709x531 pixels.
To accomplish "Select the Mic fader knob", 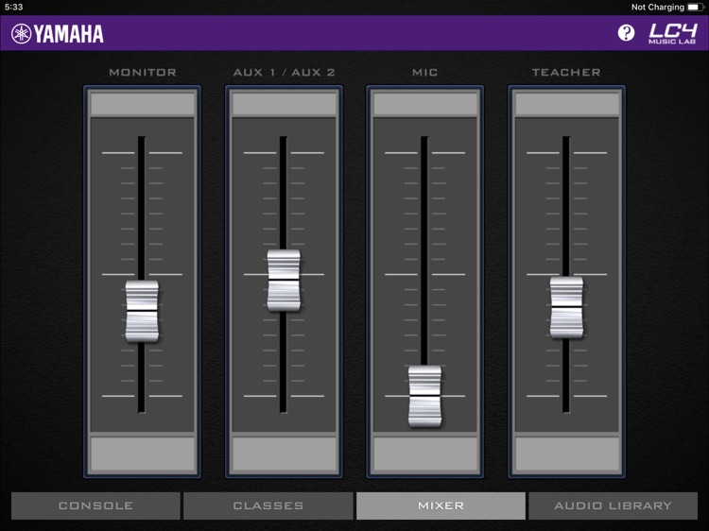I will click(425, 396).
